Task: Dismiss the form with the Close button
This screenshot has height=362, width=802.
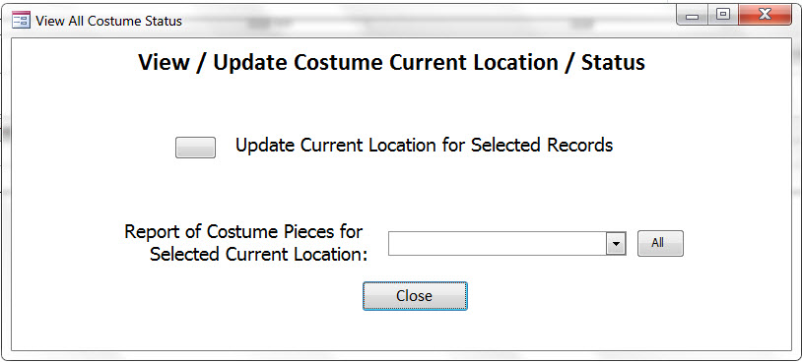Action: tap(415, 296)
